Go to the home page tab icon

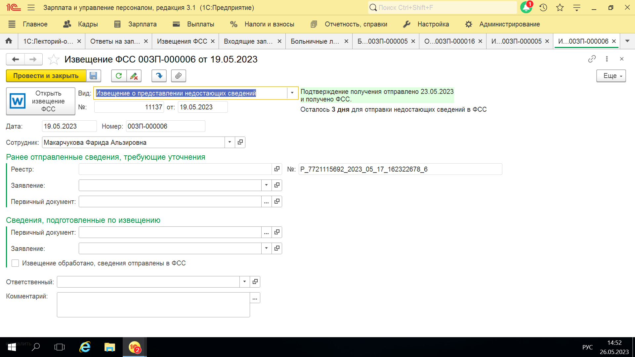[9, 41]
